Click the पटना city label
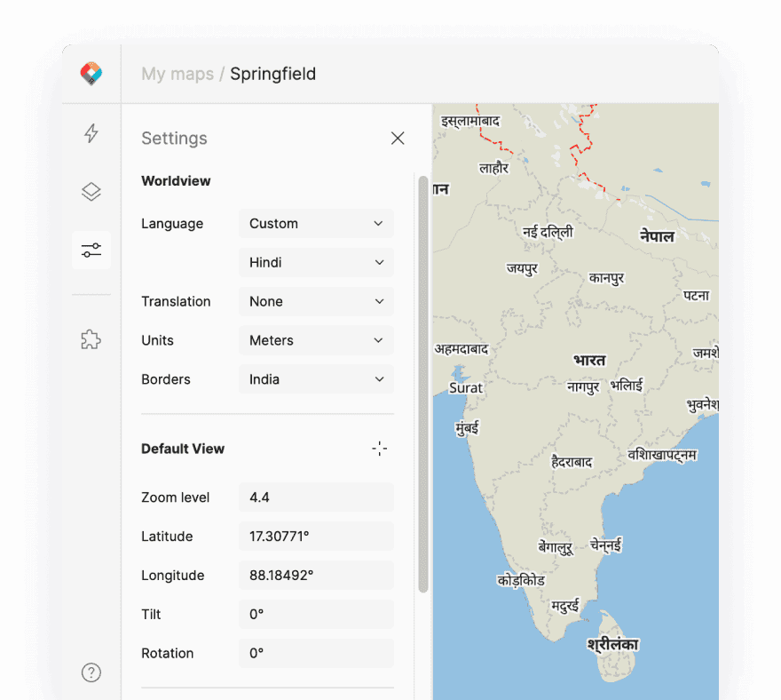The image size is (781, 700). [x=696, y=295]
